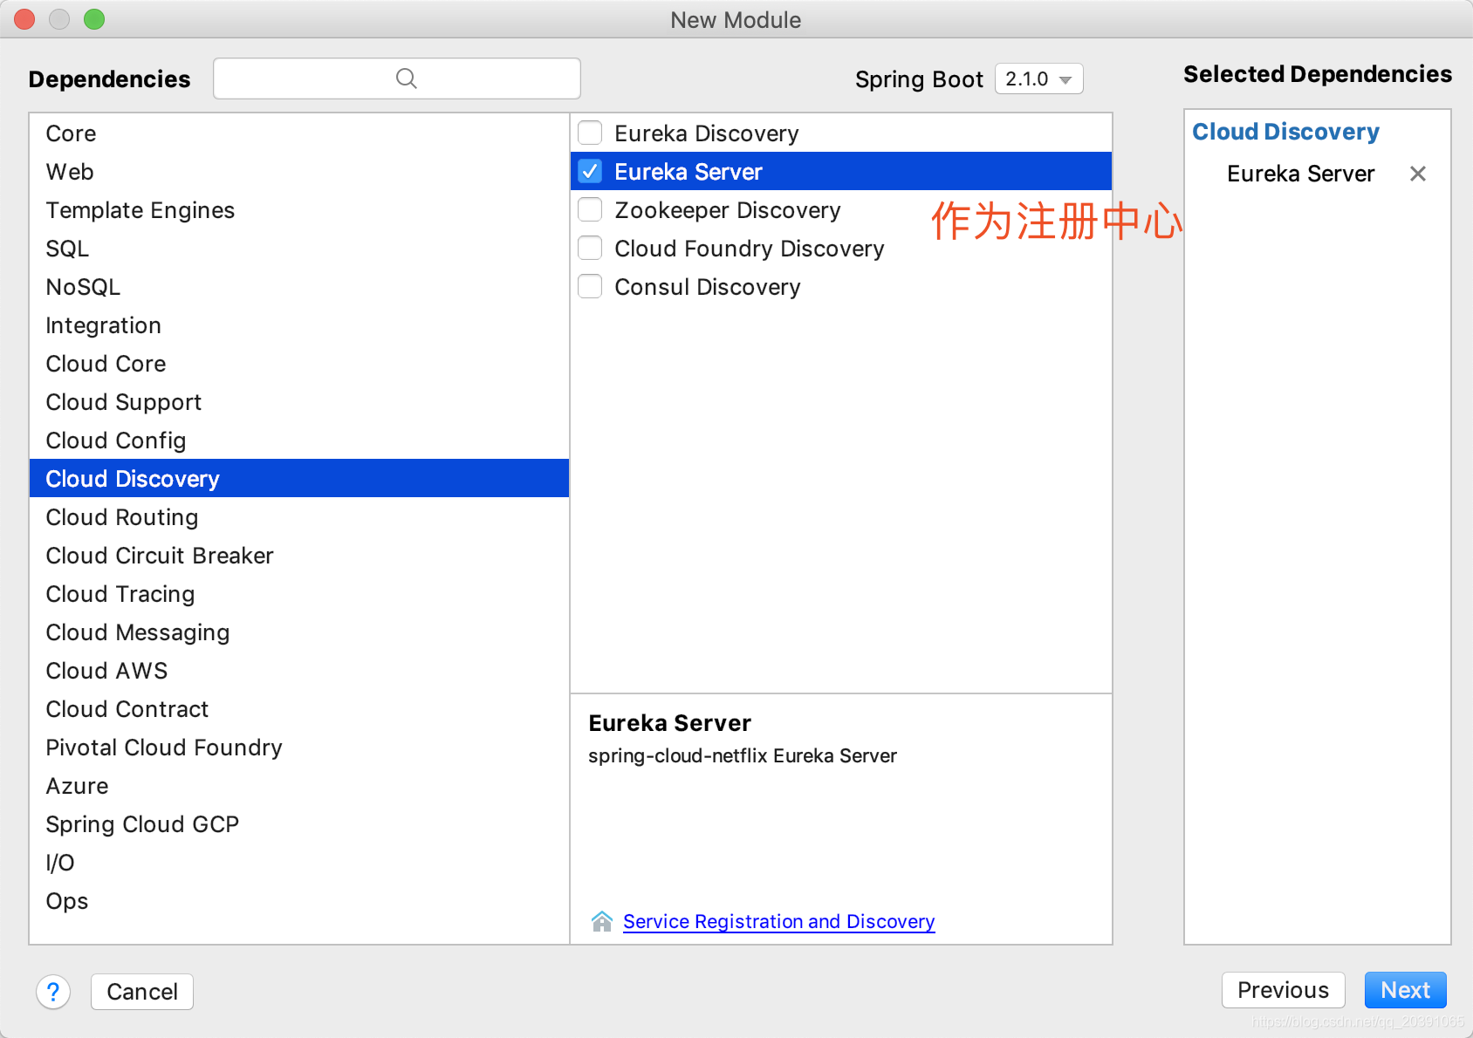Select the Web category

point(299,172)
